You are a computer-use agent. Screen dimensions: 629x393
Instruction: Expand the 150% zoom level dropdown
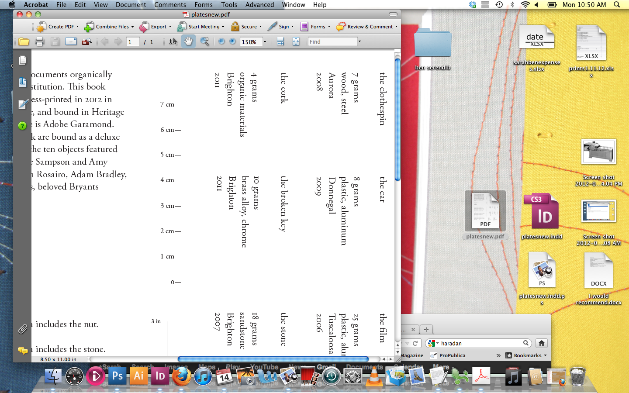265,42
